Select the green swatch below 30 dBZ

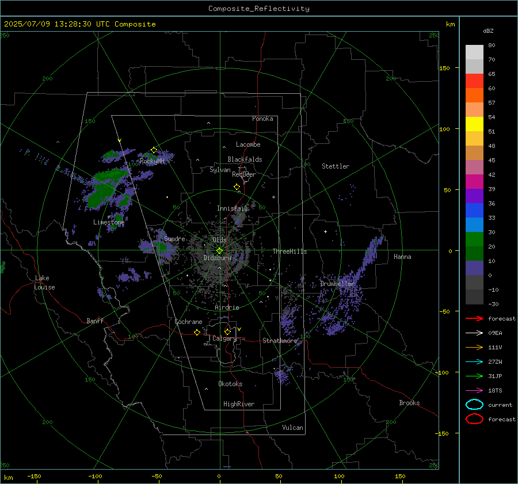pos(474,239)
